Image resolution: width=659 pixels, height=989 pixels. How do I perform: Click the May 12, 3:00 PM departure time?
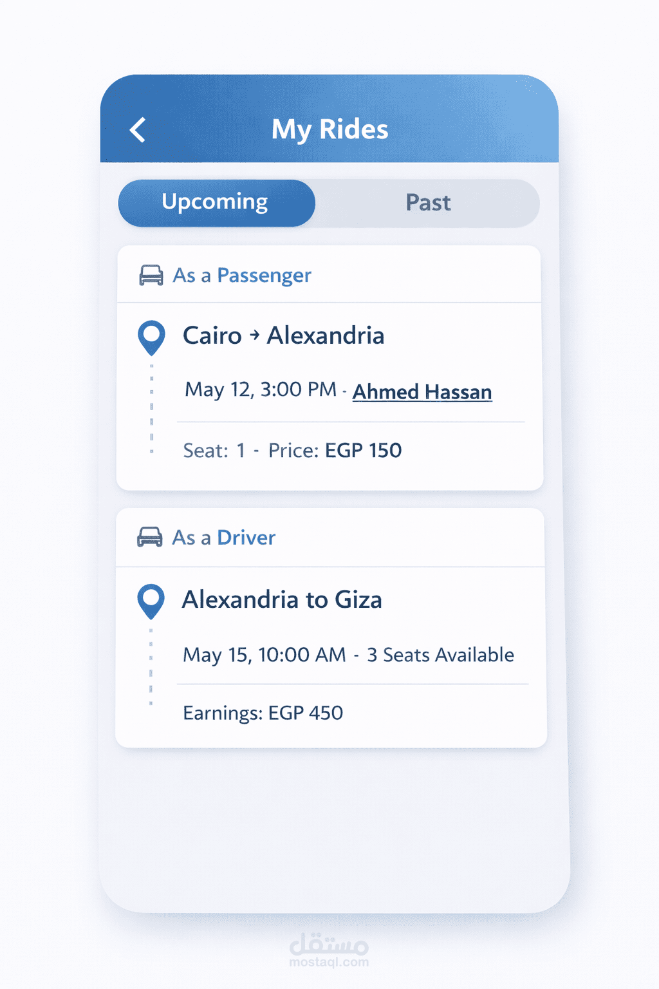261,390
